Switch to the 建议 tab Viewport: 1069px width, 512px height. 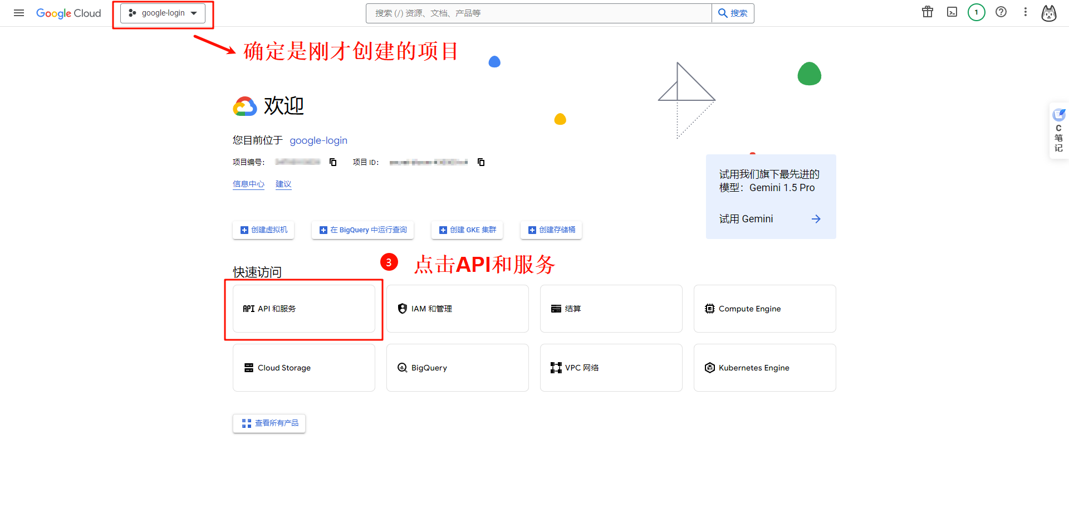pyautogui.click(x=283, y=184)
